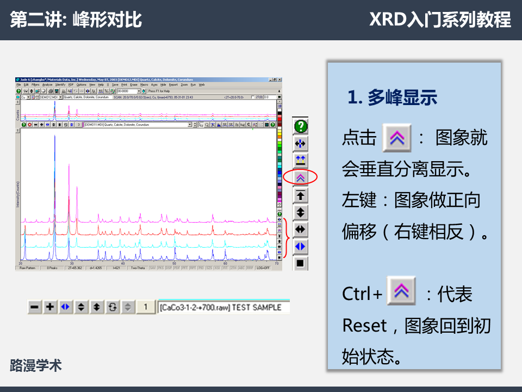Click the 0.0 input field beside 2T(0)
522x392 pixels.
click(x=270, y=97)
